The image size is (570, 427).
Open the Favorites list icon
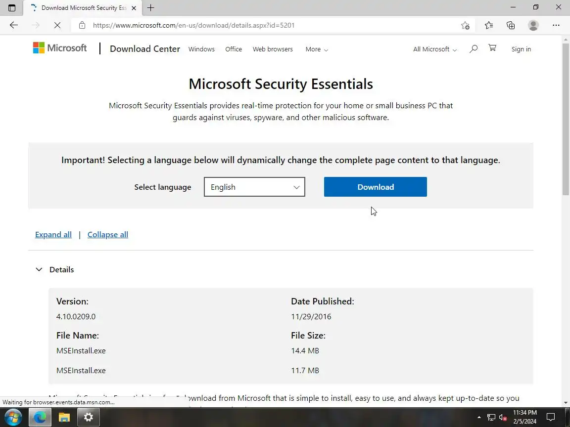pos(489,25)
